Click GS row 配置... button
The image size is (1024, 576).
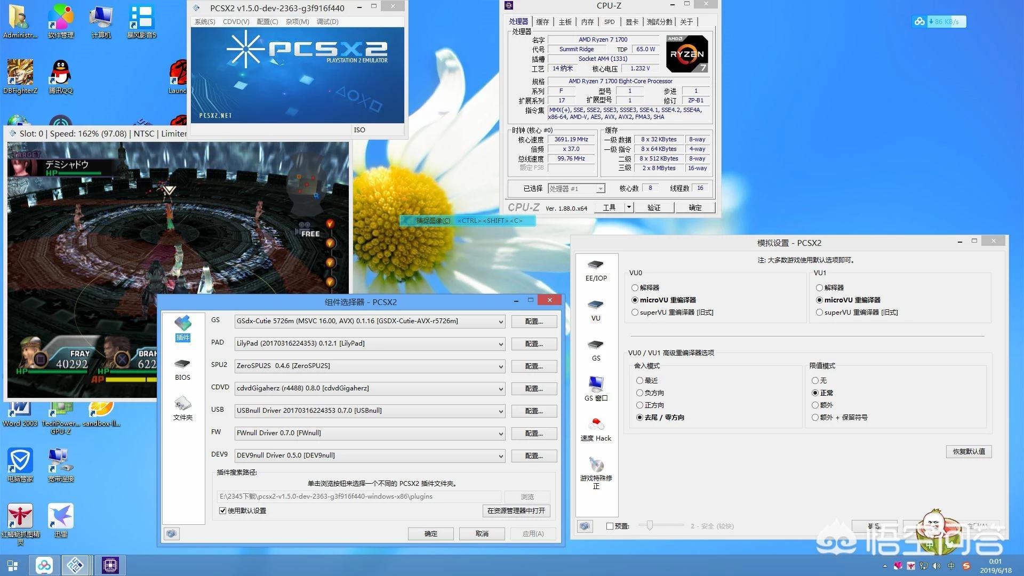coord(534,322)
